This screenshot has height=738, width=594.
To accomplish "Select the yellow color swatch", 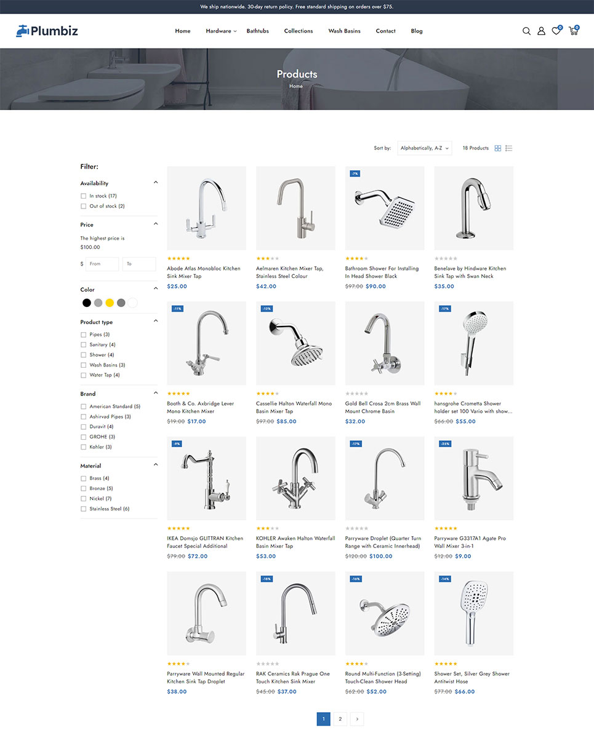I will pyautogui.click(x=110, y=303).
